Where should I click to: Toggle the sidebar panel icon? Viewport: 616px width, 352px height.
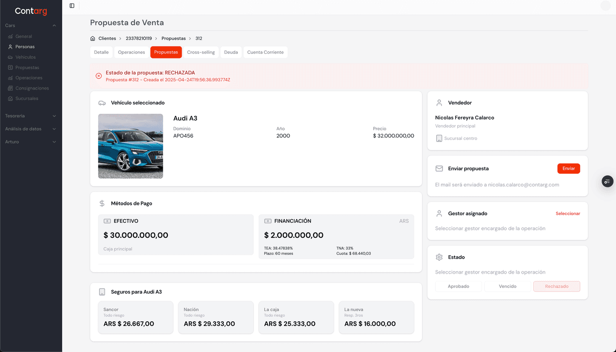click(72, 6)
